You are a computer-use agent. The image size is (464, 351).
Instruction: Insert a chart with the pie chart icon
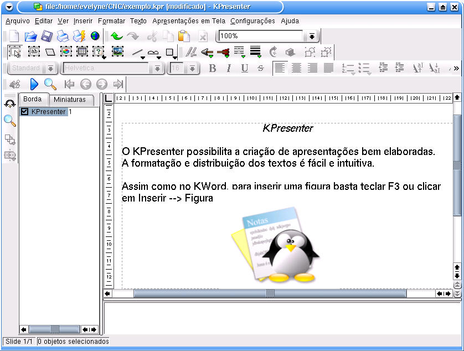pyautogui.click(x=66, y=51)
